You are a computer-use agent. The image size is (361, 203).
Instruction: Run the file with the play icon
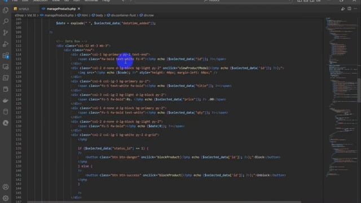343,9
